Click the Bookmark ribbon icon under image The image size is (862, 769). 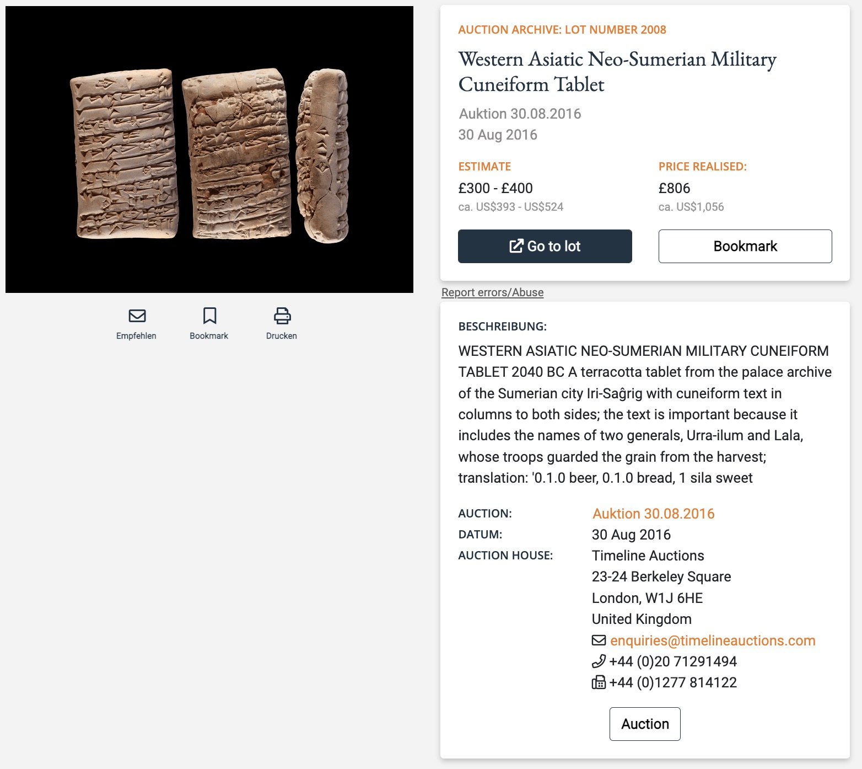[x=209, y=316]
